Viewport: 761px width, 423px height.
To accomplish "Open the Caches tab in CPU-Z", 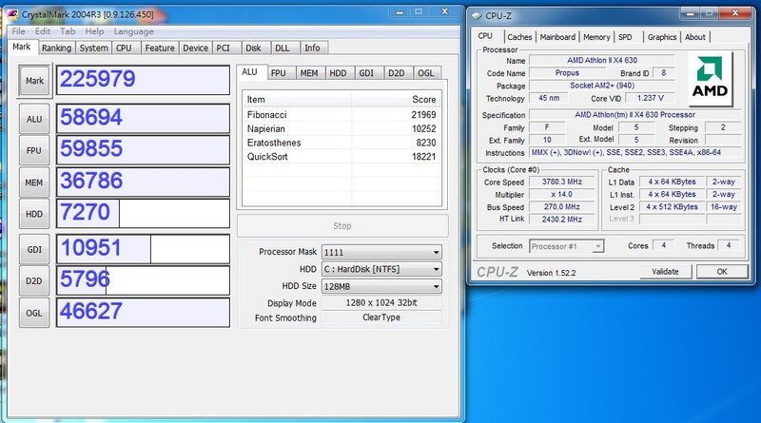I will (519, 37).
